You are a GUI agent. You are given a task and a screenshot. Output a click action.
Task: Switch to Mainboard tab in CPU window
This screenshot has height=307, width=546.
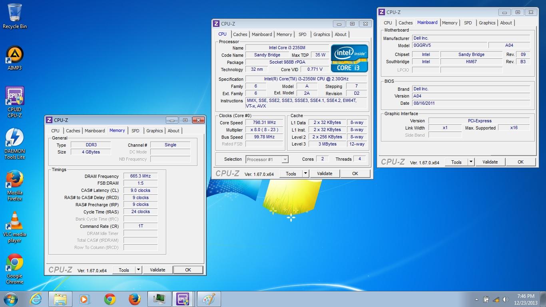[x=262, y=34]
